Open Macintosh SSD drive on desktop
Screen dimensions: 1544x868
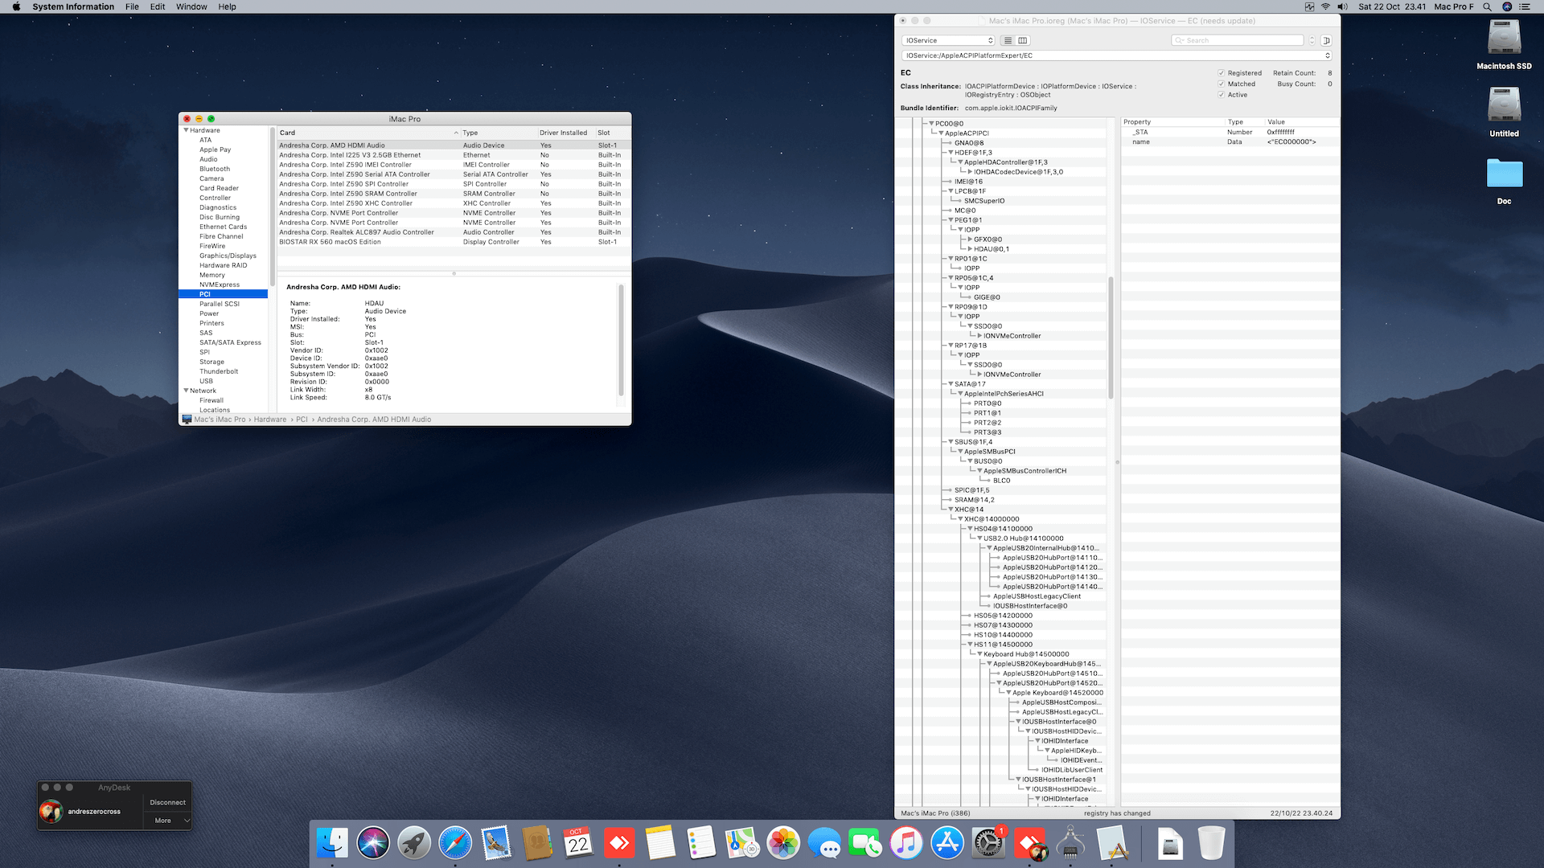(1504, 45)
